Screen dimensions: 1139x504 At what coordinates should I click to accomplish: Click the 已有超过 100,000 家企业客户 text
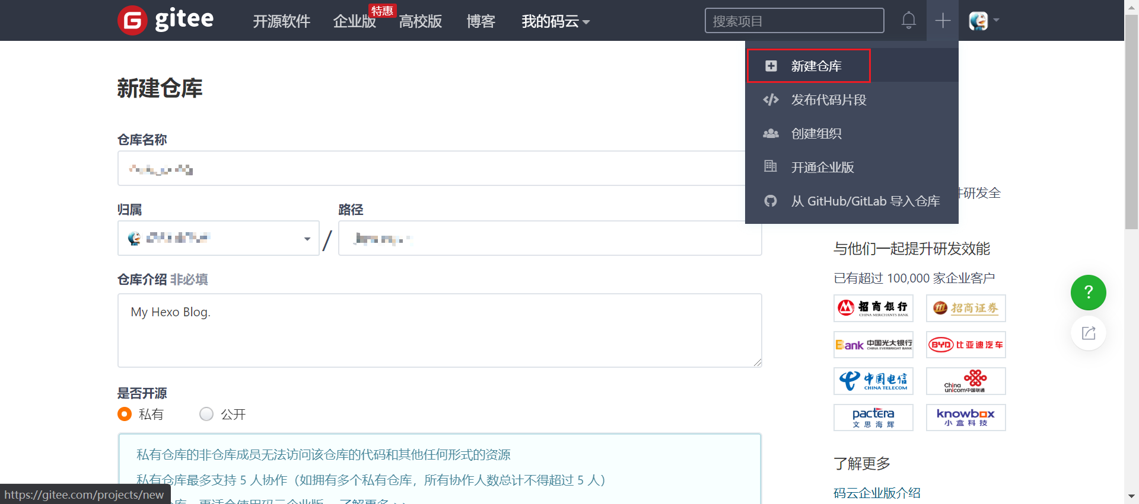pos(914,278)
